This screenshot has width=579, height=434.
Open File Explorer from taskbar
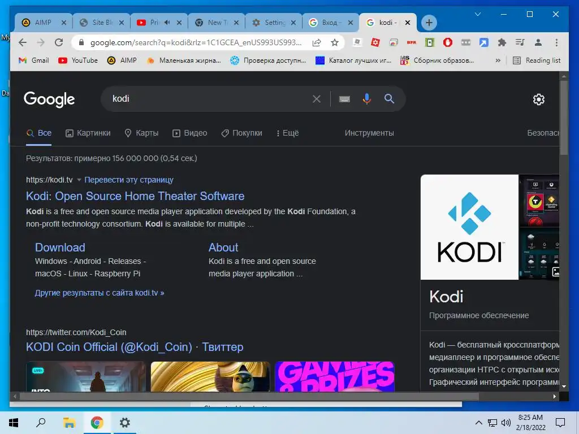[x=69, y=423]
